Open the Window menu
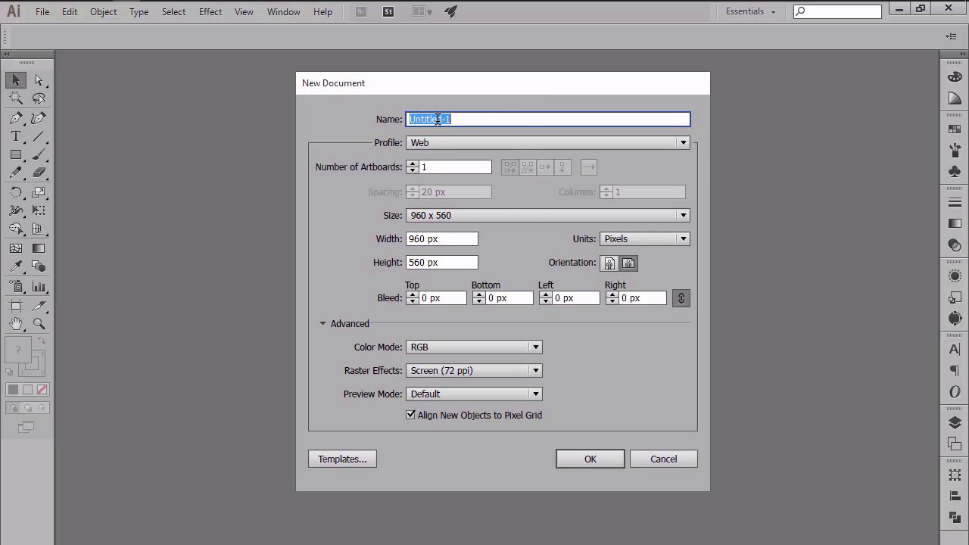This screenshot has height=545, width=969. (x=283, y=11)
